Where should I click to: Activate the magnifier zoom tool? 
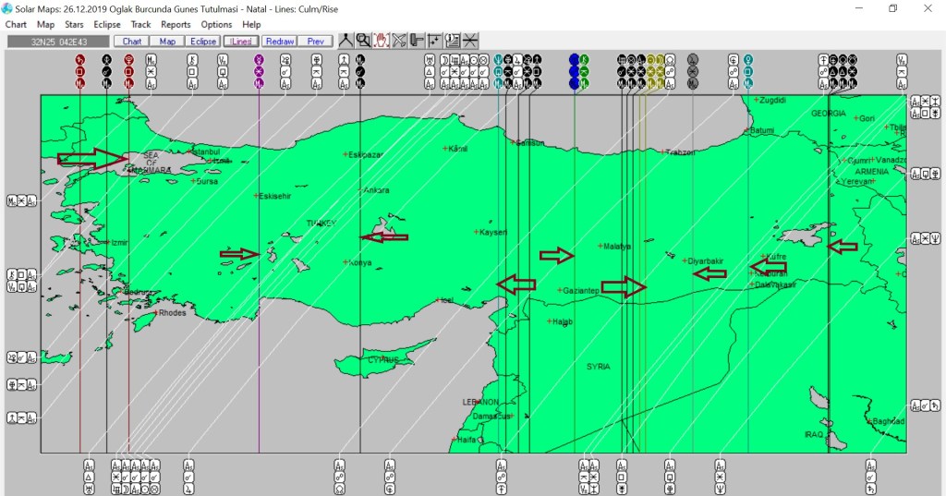point(363,41)
